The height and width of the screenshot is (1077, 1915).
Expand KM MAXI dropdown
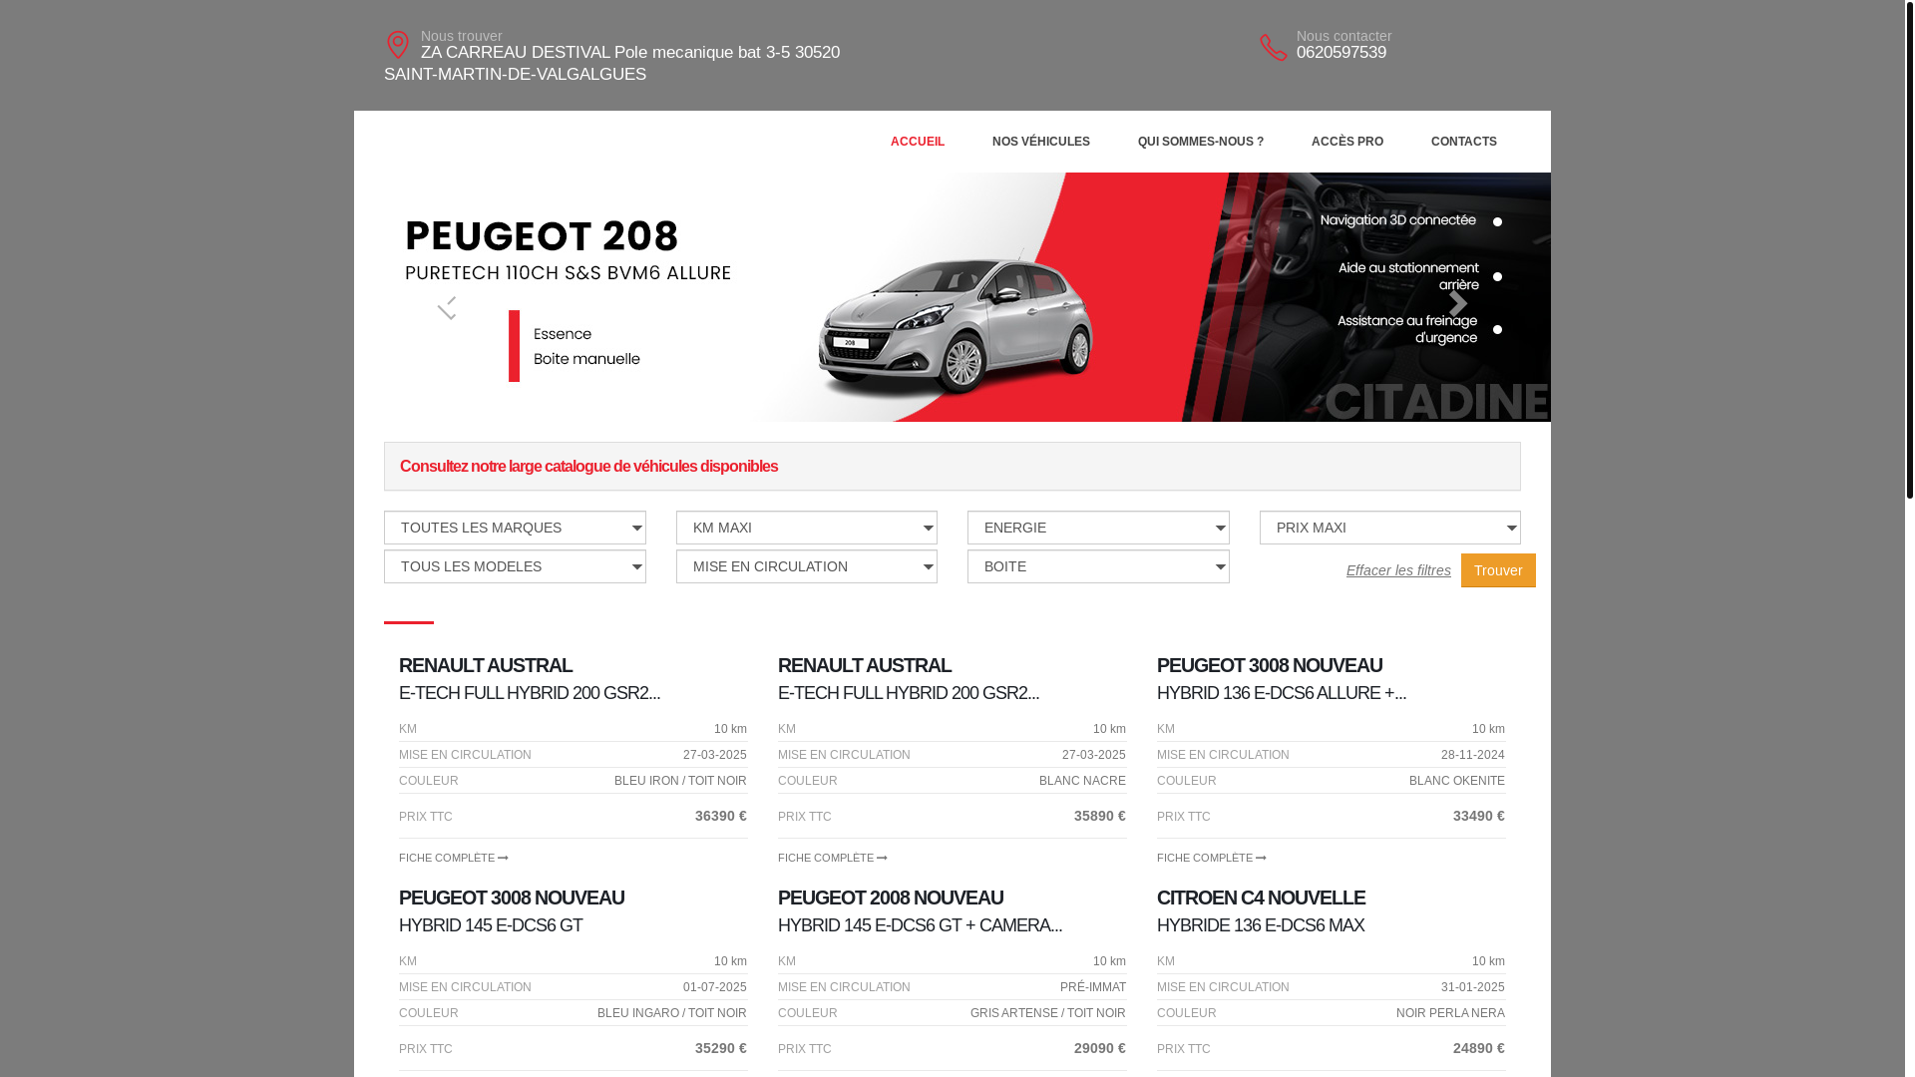806,528
